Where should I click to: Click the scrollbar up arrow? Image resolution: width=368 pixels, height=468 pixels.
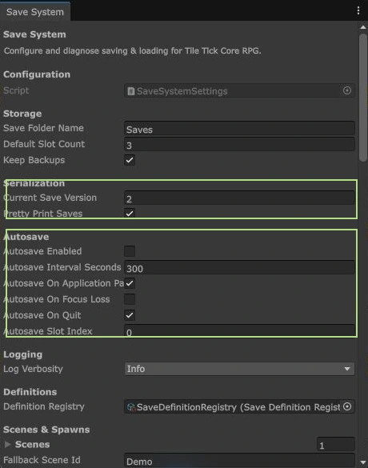[363, 27]
